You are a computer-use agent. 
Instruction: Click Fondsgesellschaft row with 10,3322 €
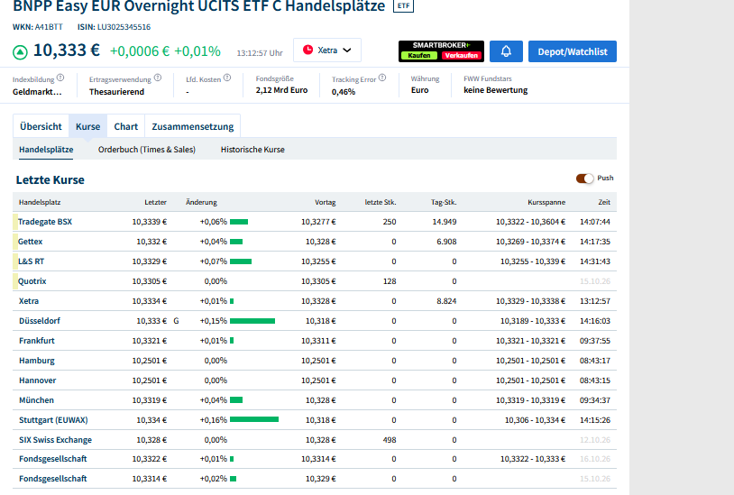pyautogui.click(x=314, y=459)
